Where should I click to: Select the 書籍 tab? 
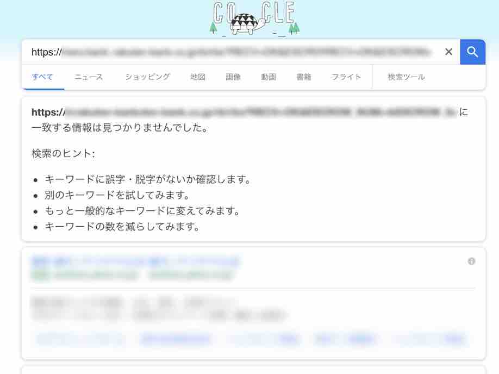pos(304,77)
